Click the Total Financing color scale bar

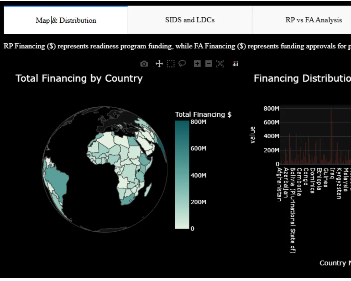click(182, 175)
